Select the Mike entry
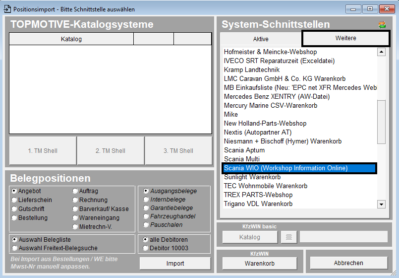399x278 pixels. click(x=300, y=114)
